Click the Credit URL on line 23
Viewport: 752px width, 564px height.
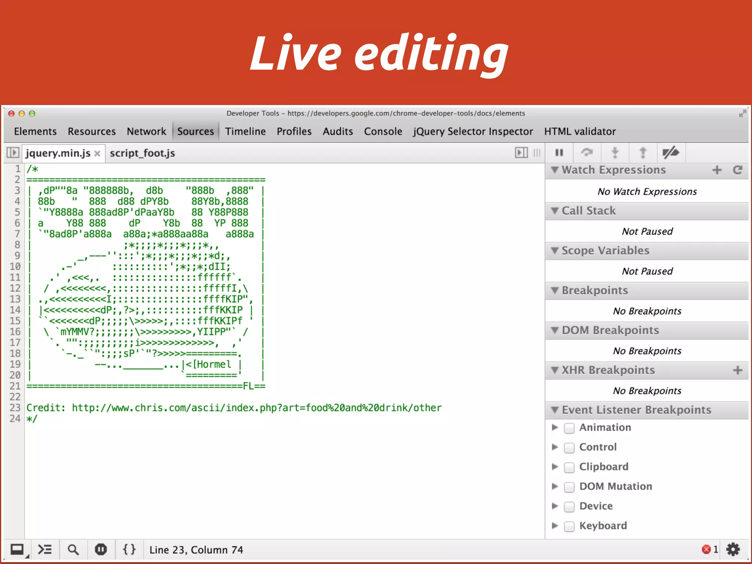(257, 408)
